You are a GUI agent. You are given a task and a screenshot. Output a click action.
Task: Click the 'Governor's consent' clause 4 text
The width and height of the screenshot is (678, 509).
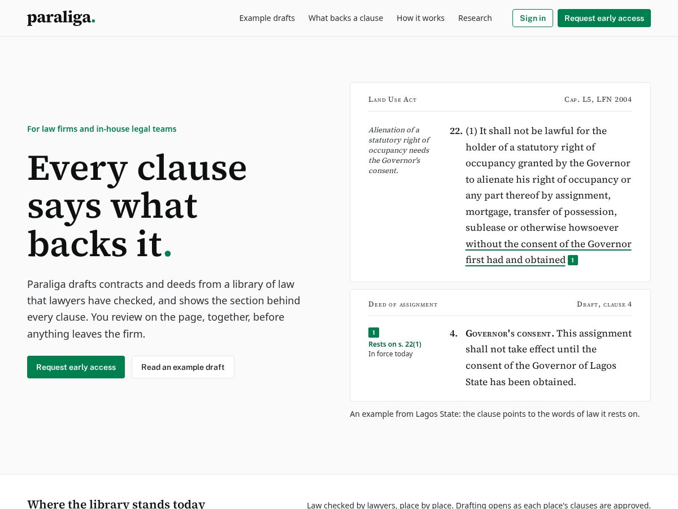tap(549, 357)
